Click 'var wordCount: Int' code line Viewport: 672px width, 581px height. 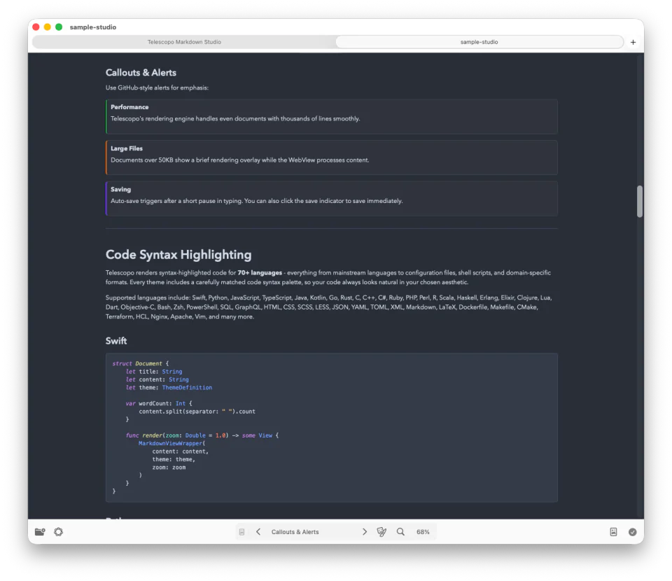point(159,403)
